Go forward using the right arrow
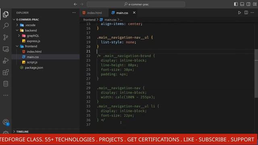Image resolution: width=258 pixels, height=145 pixels. point(82,4)
